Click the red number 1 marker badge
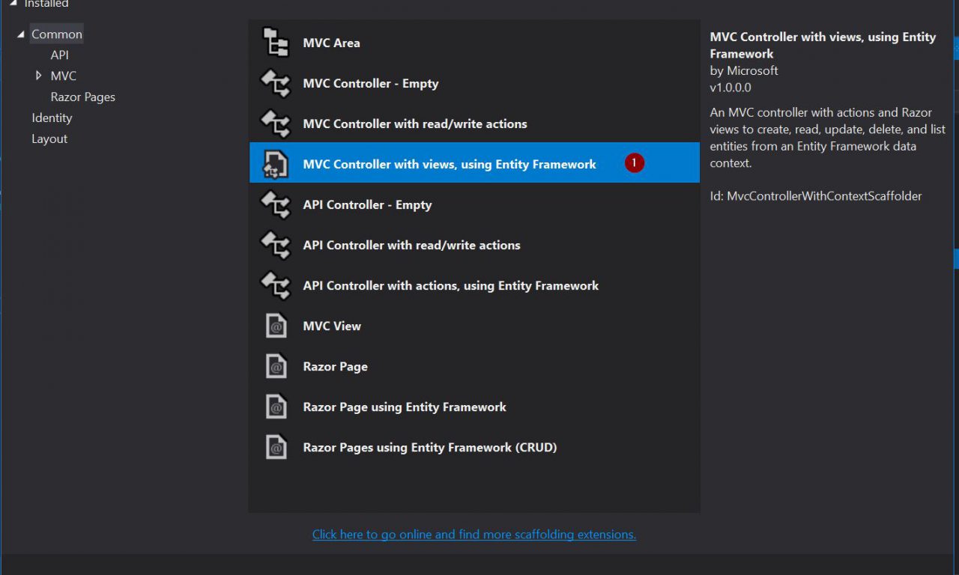Screen dimensions: 959x575 (634, 162)
